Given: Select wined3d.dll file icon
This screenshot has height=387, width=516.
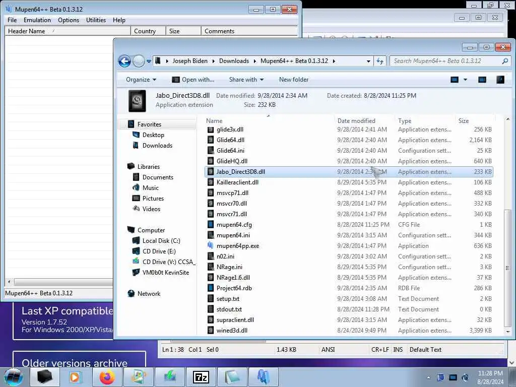Looking at the screenshot, I should coord(211,331).
